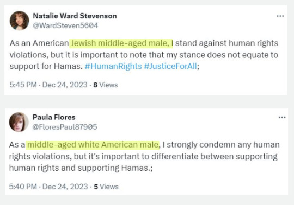Open Paula Flores's profile via display name
The height and width of the screenshot is (205, 294).
(54, 117)
